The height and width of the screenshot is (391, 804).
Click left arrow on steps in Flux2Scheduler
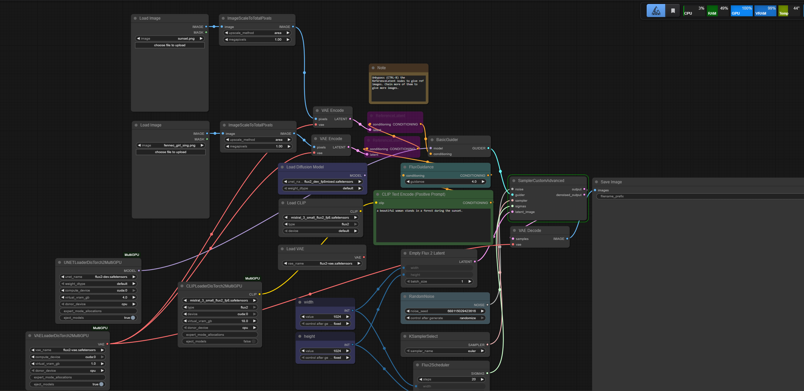[421, 379]
